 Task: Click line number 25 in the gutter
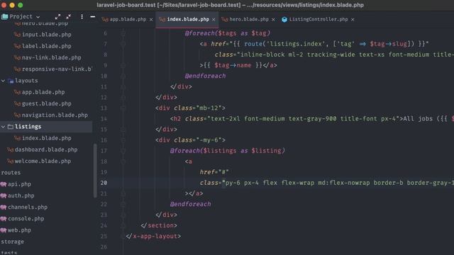tap(104, 236)
